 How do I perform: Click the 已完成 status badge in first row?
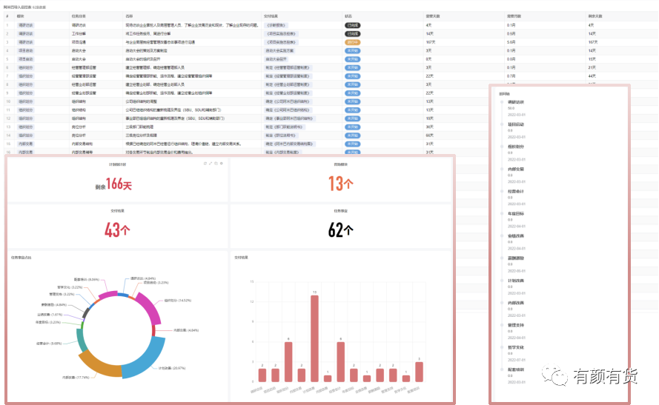point(353,25)
